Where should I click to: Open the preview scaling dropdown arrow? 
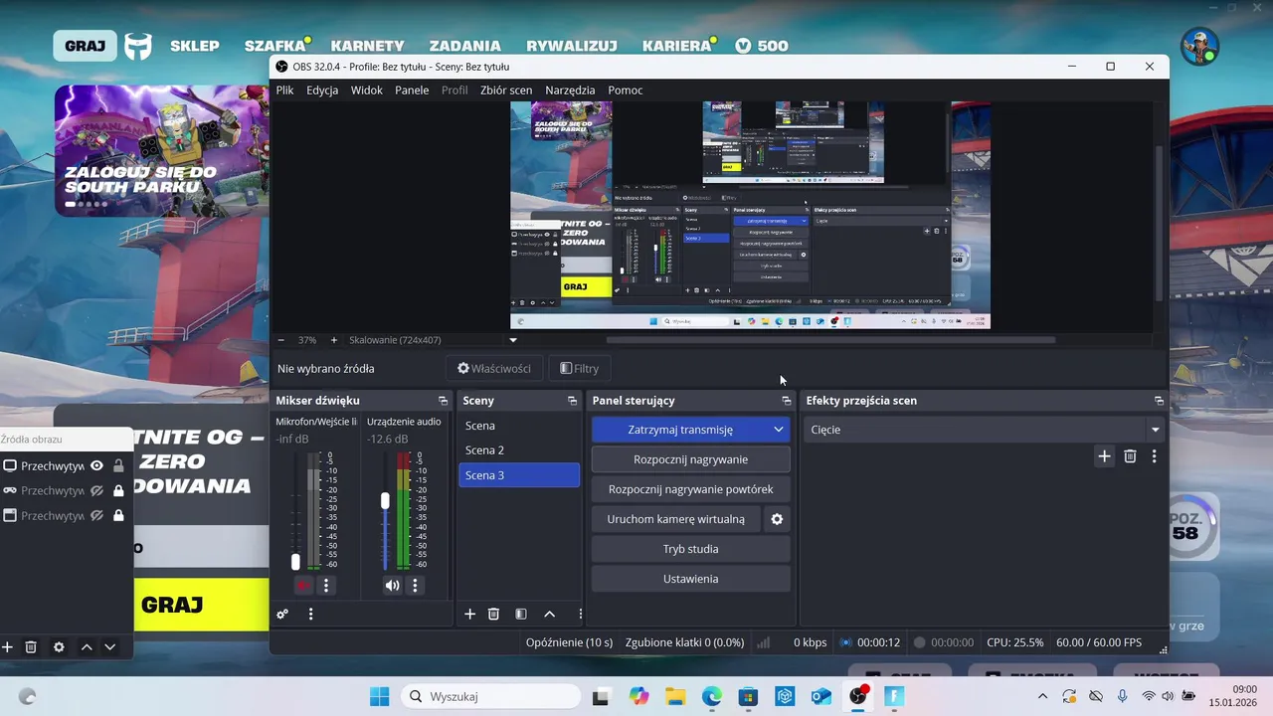[513, 340]
